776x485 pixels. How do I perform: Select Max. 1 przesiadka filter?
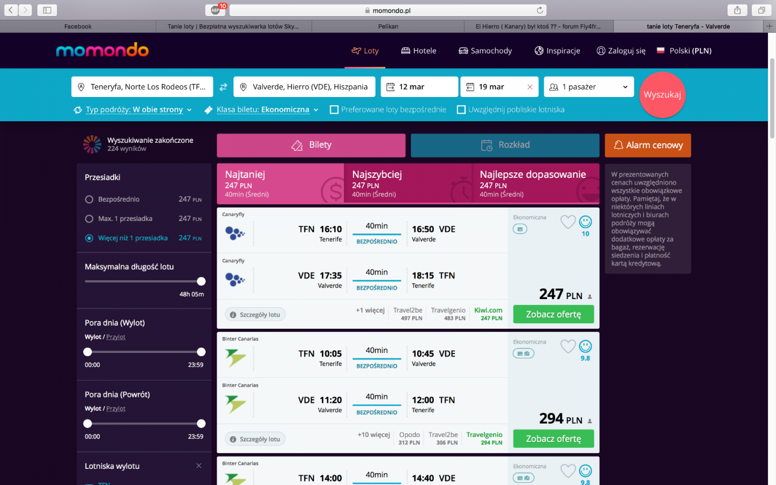[x=89, y=219]
